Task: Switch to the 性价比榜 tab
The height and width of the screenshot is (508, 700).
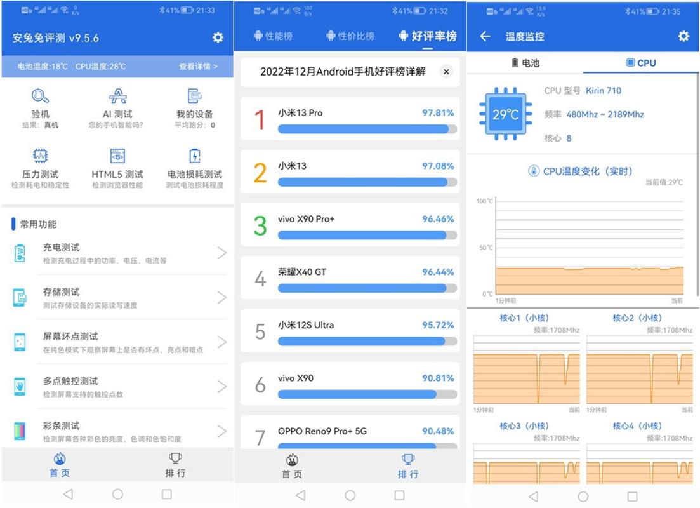Action: tap(350, 36)
